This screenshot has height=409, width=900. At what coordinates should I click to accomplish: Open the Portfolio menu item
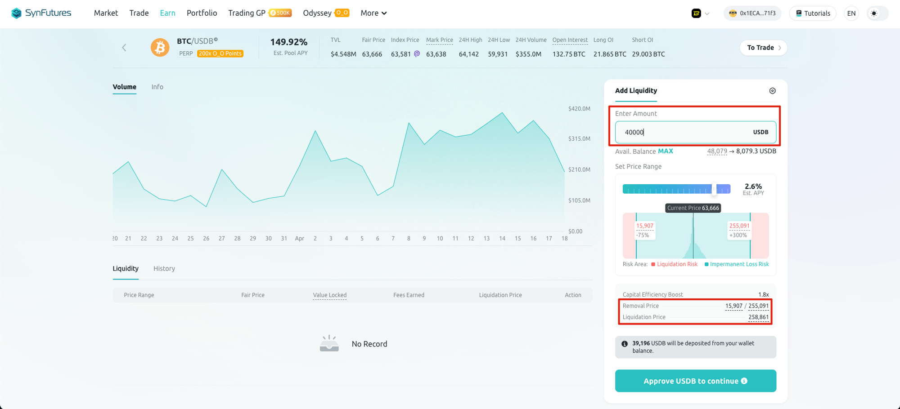(x=202, y=13)
